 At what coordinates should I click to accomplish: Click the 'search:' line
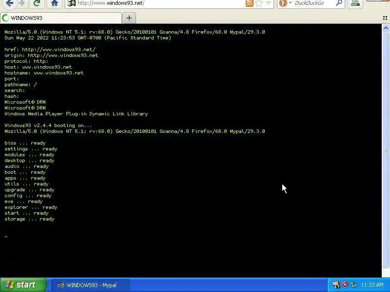[x=15, y=91]
